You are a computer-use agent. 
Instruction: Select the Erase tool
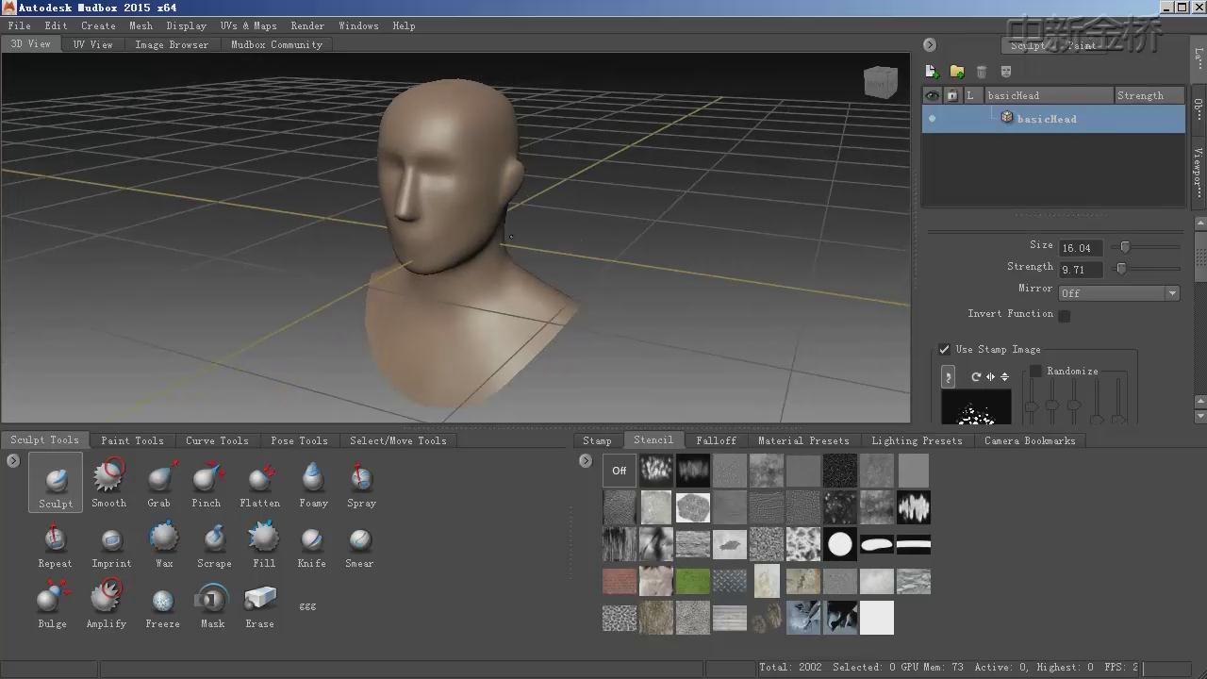tap(260, 604)
